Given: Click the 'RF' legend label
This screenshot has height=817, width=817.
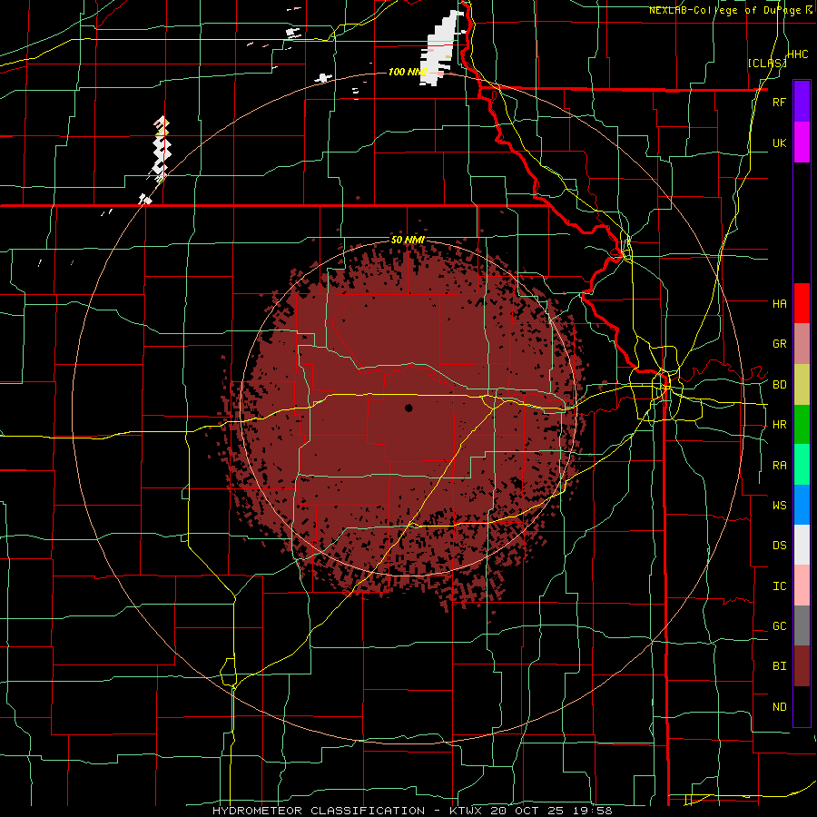Looking at the screenshot, I should click(x=779, y=102).
